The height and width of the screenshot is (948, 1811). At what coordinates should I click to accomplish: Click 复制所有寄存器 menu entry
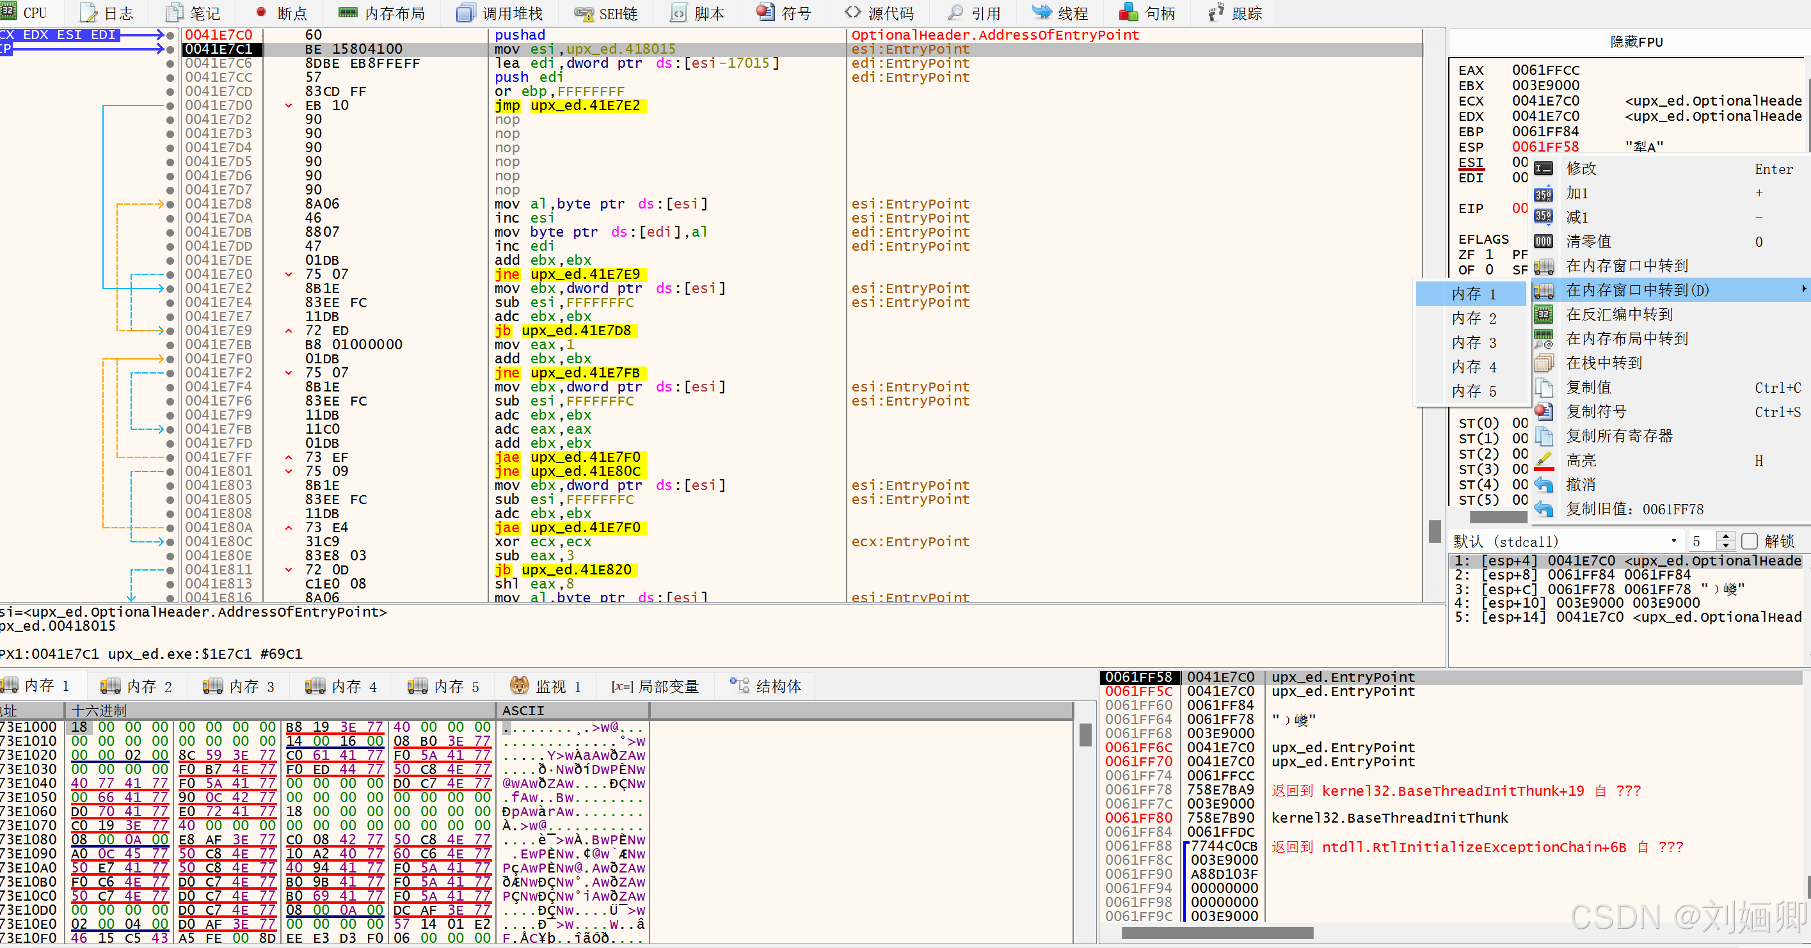coord(1618,436)
